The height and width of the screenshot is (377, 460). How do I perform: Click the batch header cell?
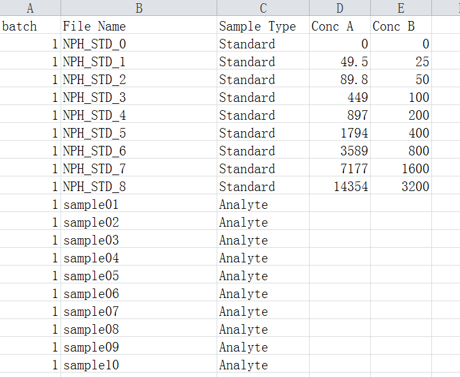tap(30, 26)
